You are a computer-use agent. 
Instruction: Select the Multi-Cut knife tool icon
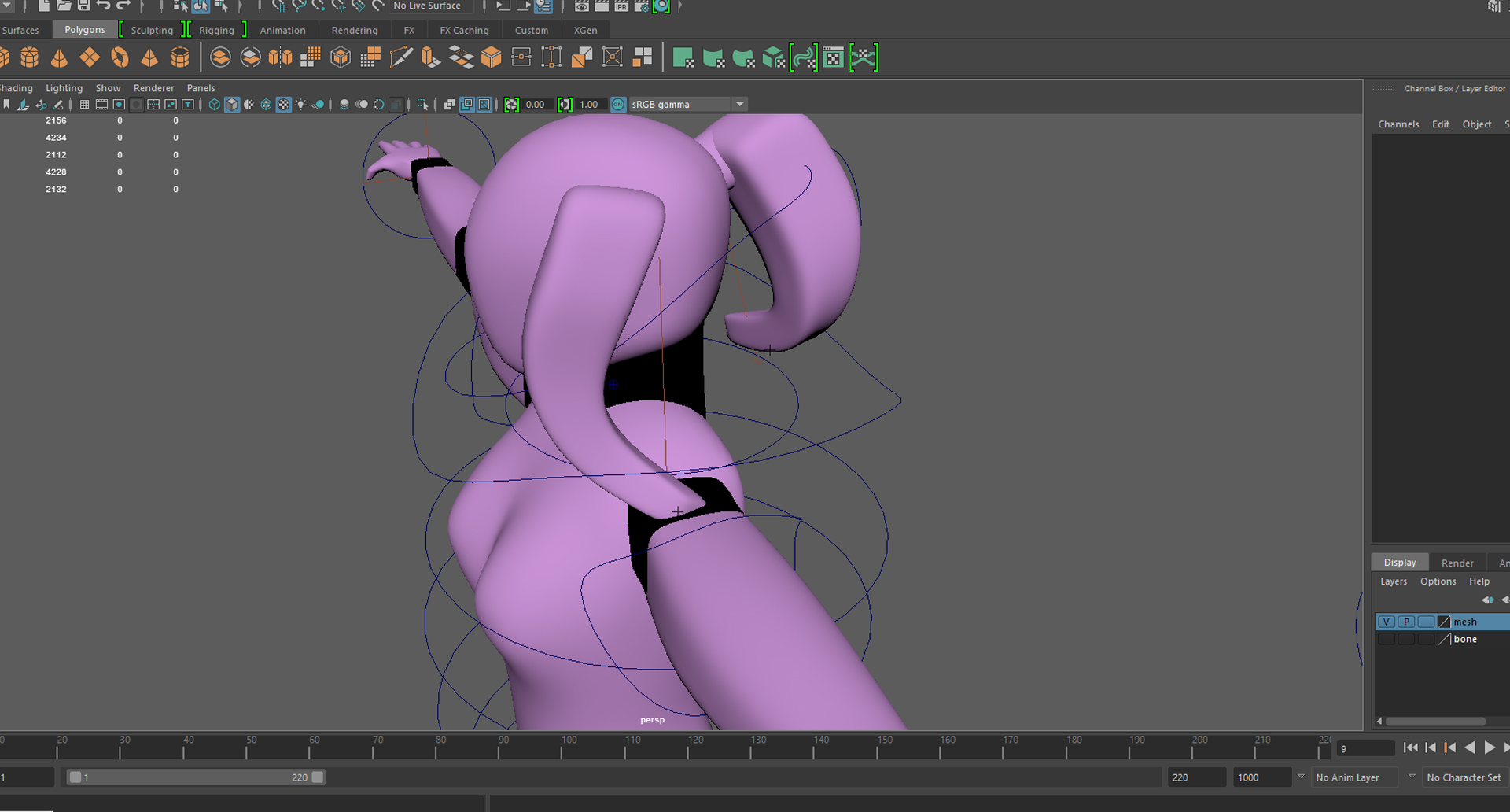coord(401,57)
